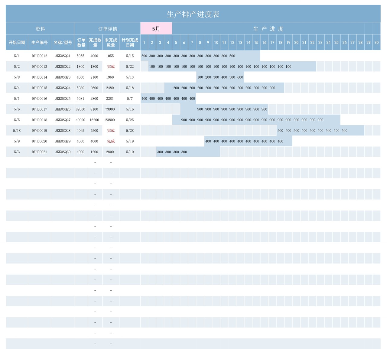This screenshot has width=387, height=349.
Task: Select day 1 in the schedule header
Action: pos(144,43)
